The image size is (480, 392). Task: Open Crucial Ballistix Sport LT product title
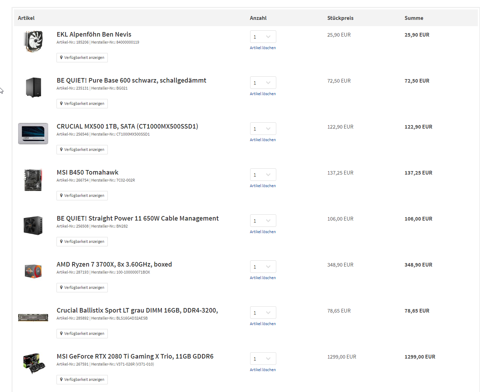click(x=137, y=310)
